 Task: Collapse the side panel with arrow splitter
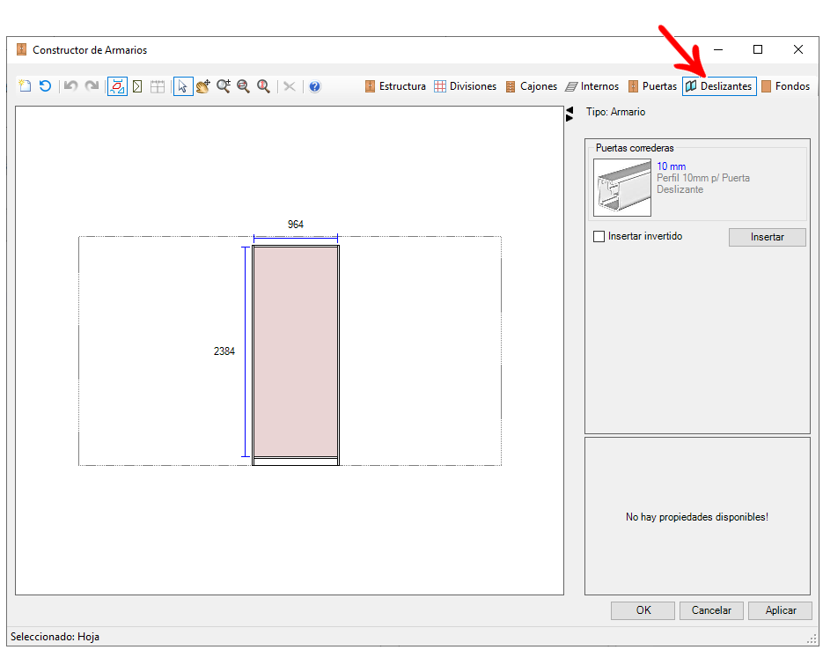click(569, 114)
